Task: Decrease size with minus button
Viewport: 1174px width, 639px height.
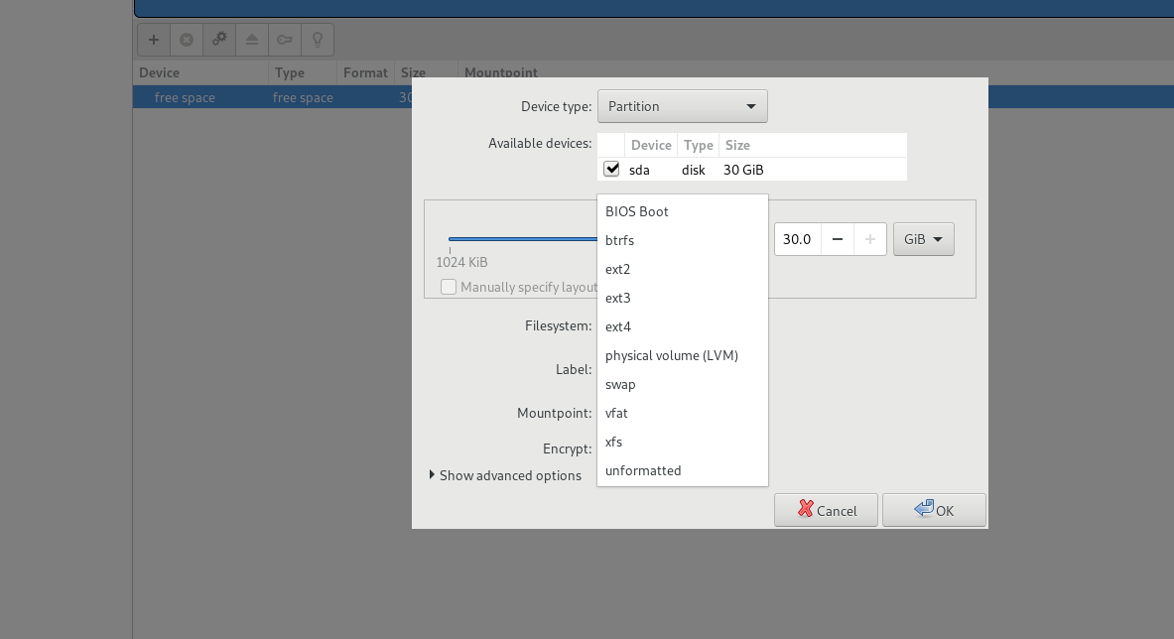Action: click(838, 239)
